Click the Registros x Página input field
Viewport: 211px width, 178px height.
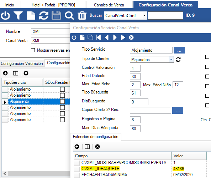[135, 120]
